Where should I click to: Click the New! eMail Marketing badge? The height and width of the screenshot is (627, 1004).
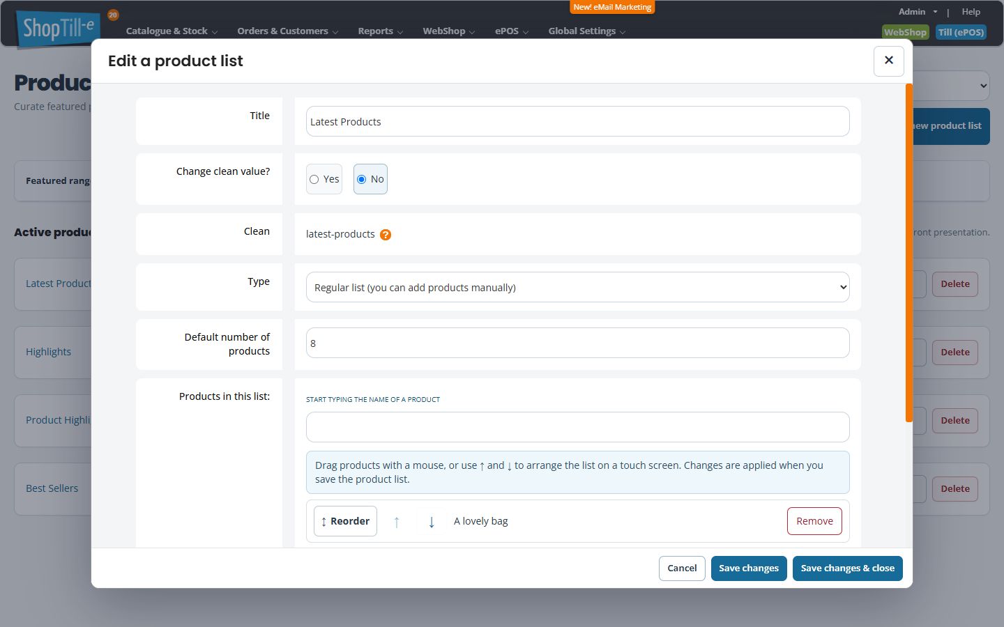tap(612, 7)
